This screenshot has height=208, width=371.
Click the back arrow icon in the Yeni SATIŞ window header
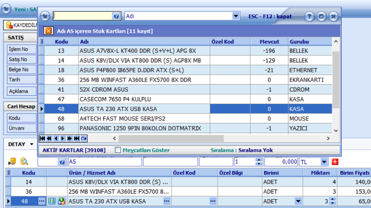click(x=6, y=9)
